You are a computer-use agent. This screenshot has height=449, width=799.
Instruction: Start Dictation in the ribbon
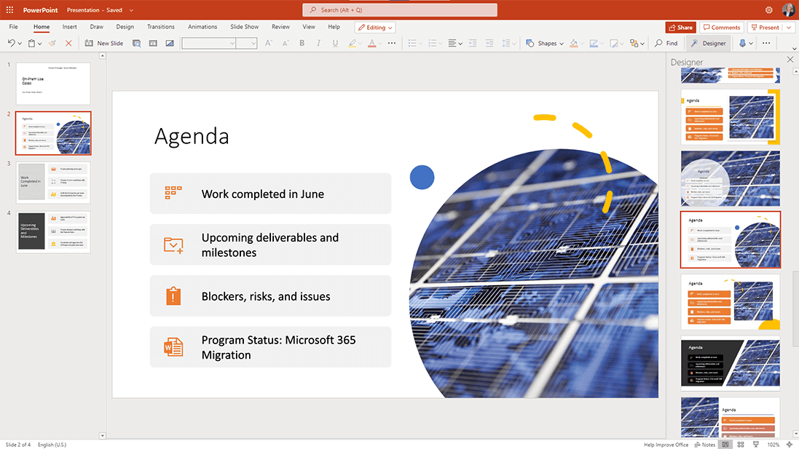pos(742,43)
